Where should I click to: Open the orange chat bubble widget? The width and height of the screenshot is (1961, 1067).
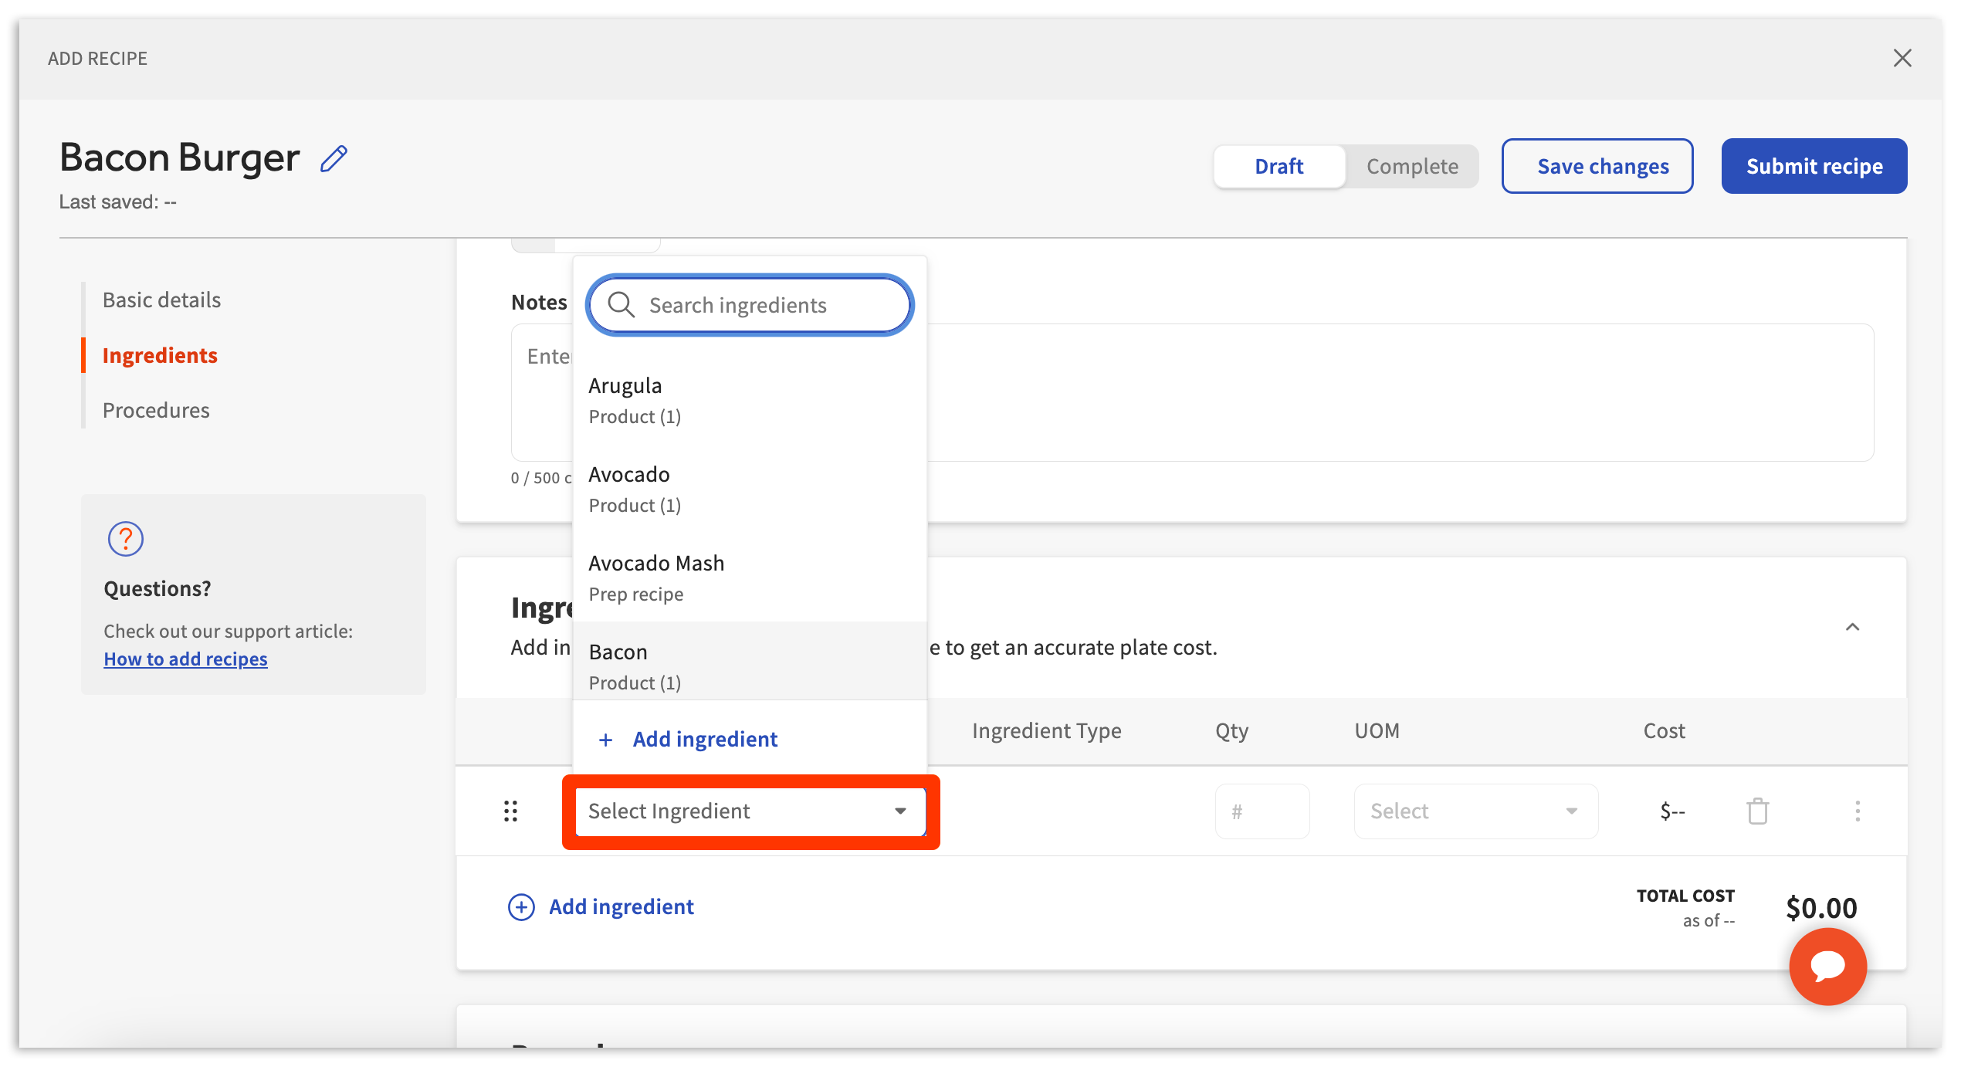[x=1827, y=966]
